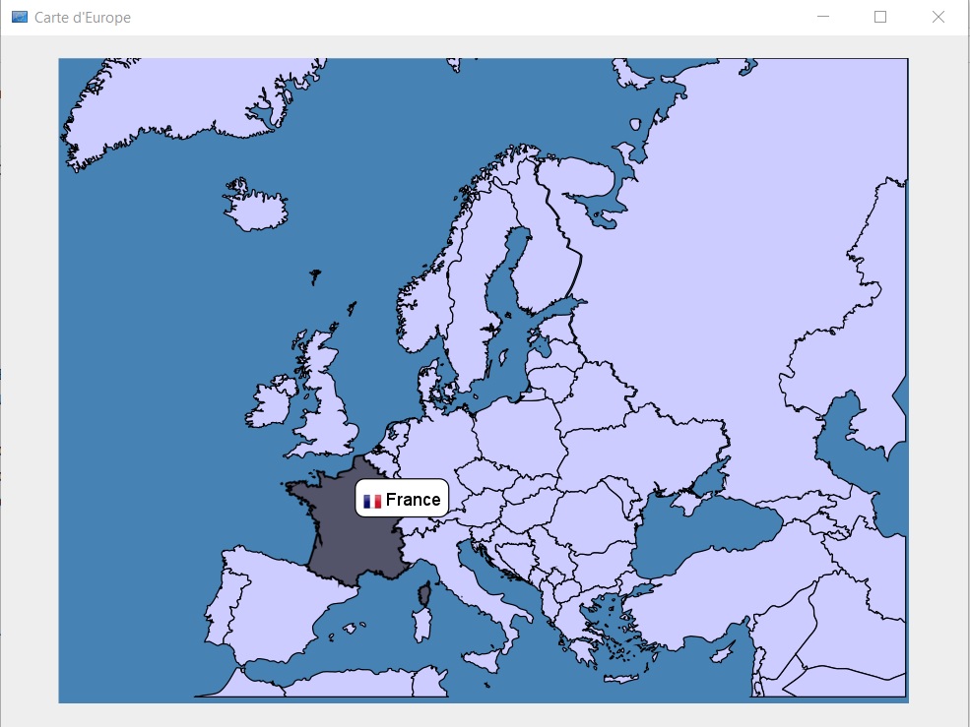Minimize the Carte d'Europe window
Image resolution: width=970 pixels, height=727 pixels.
pos(822,18)
